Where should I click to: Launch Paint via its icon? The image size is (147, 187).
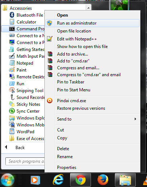[x=12, y=70]
